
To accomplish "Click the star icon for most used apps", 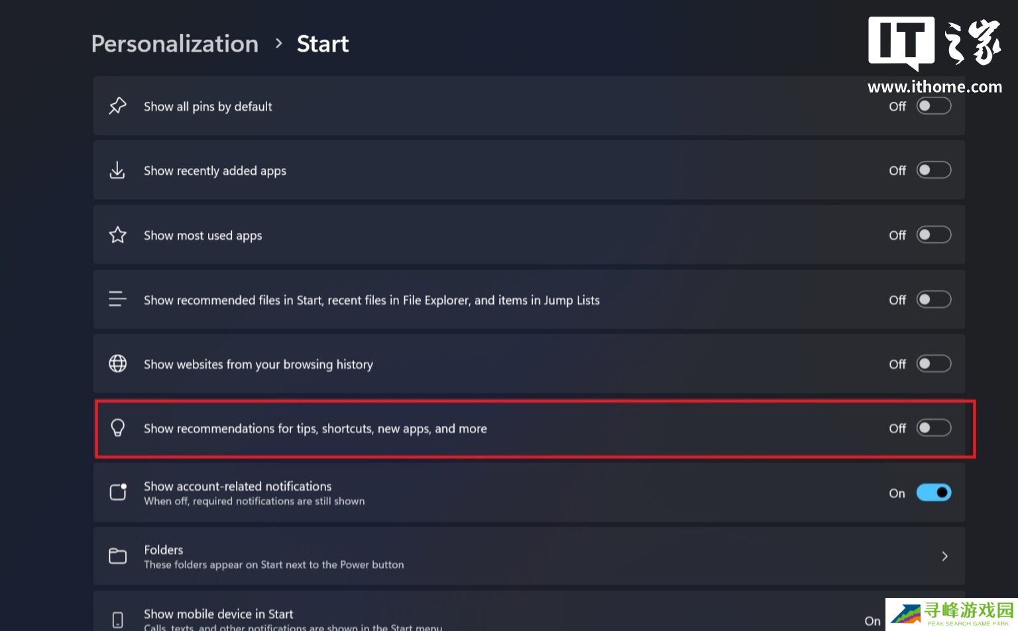I will pos(117,235).
